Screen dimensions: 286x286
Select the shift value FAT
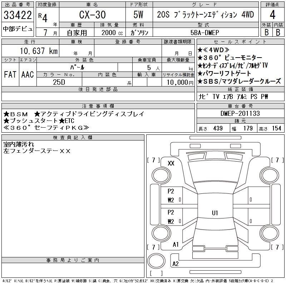click(x=10, y=74)
